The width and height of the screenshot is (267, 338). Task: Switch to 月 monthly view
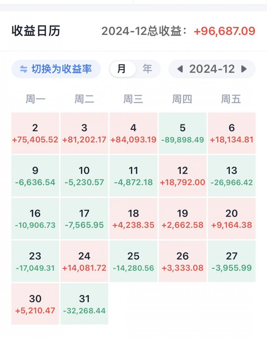[122, 69]
